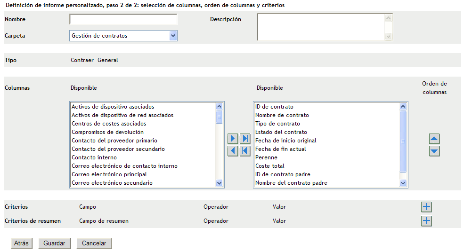Click the Nombre text field
Image resolution: width=464 pixels, height=251 pixels.
(x=123, y=19)
